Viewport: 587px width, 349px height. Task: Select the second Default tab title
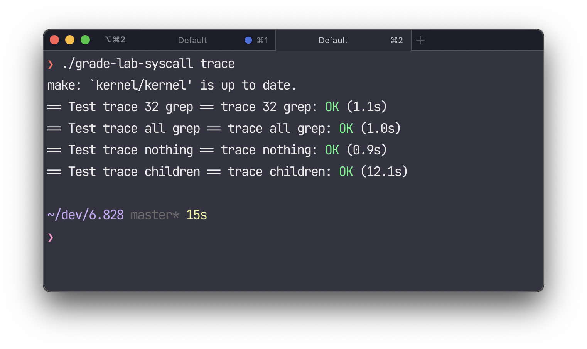click(333, 40)
